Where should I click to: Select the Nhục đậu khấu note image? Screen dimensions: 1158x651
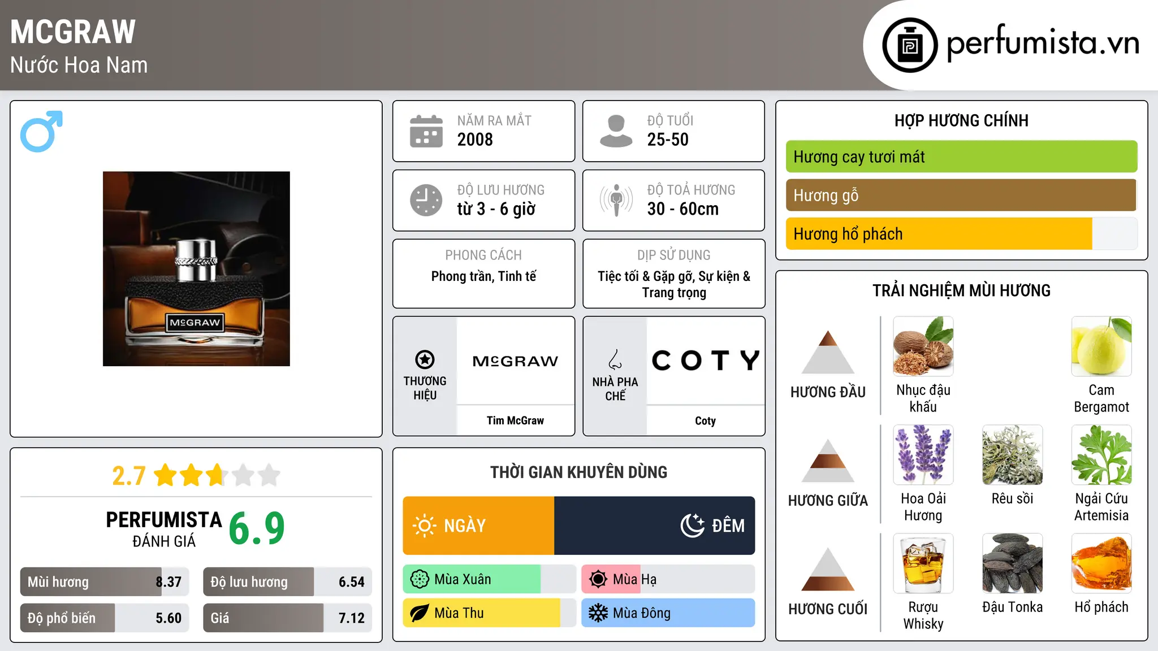(x=923, y=346)
